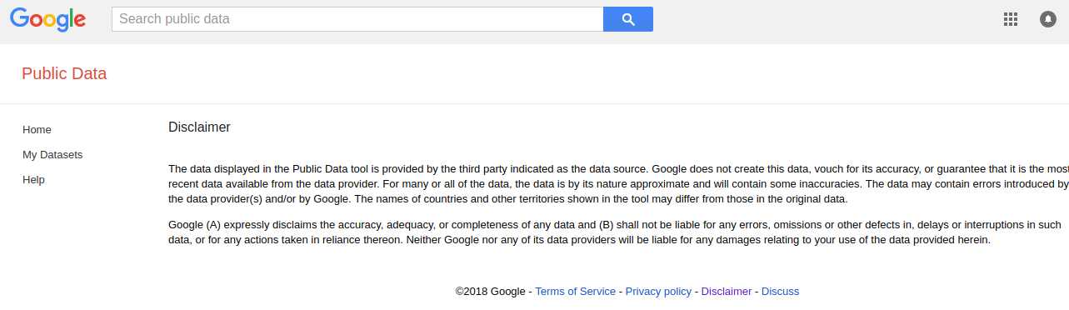The height and width of the screenshot is (310, 1069).
Task: Focus the Search public data field
Action: tap(357, 19)
